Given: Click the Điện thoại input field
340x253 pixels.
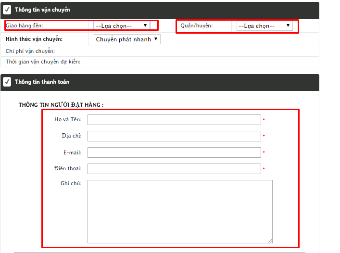Looking at the screenshot, I should (174, 169).
